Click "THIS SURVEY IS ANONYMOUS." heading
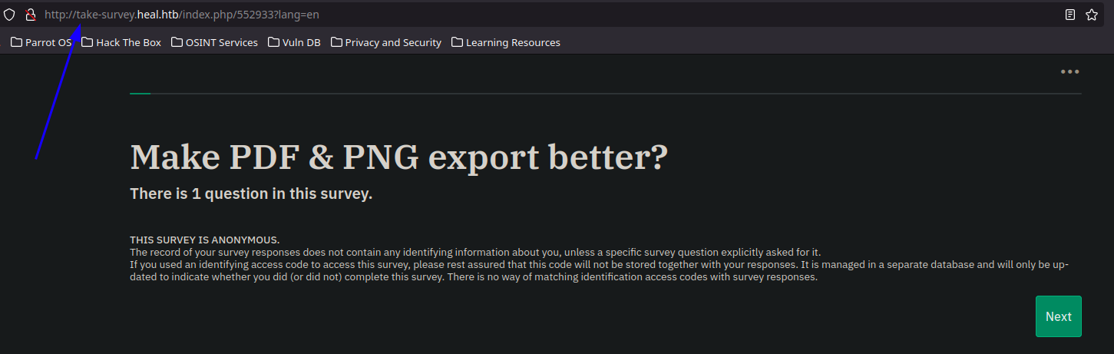The image size is (1114, 354). coord(204,240)
